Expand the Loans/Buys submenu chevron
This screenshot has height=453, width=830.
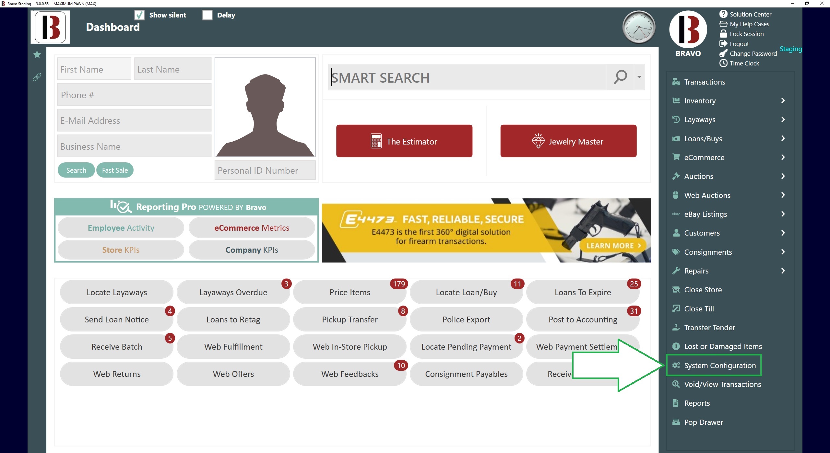click(x=783, y=138)
